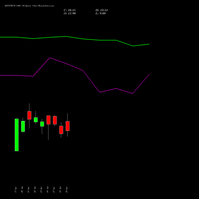
Task: Select the red candle for 27 Apr
Action: [55, 120]
